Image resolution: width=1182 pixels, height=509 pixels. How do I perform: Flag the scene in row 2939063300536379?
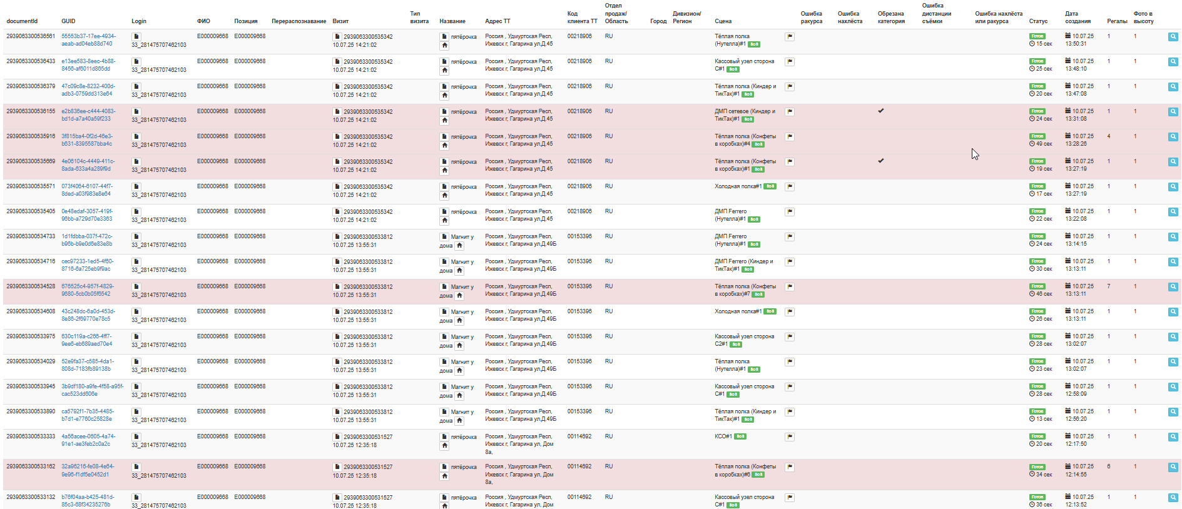point(790,87)
